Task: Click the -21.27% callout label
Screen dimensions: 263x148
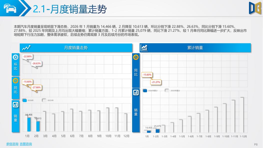Action: click(x=155, y=82)
